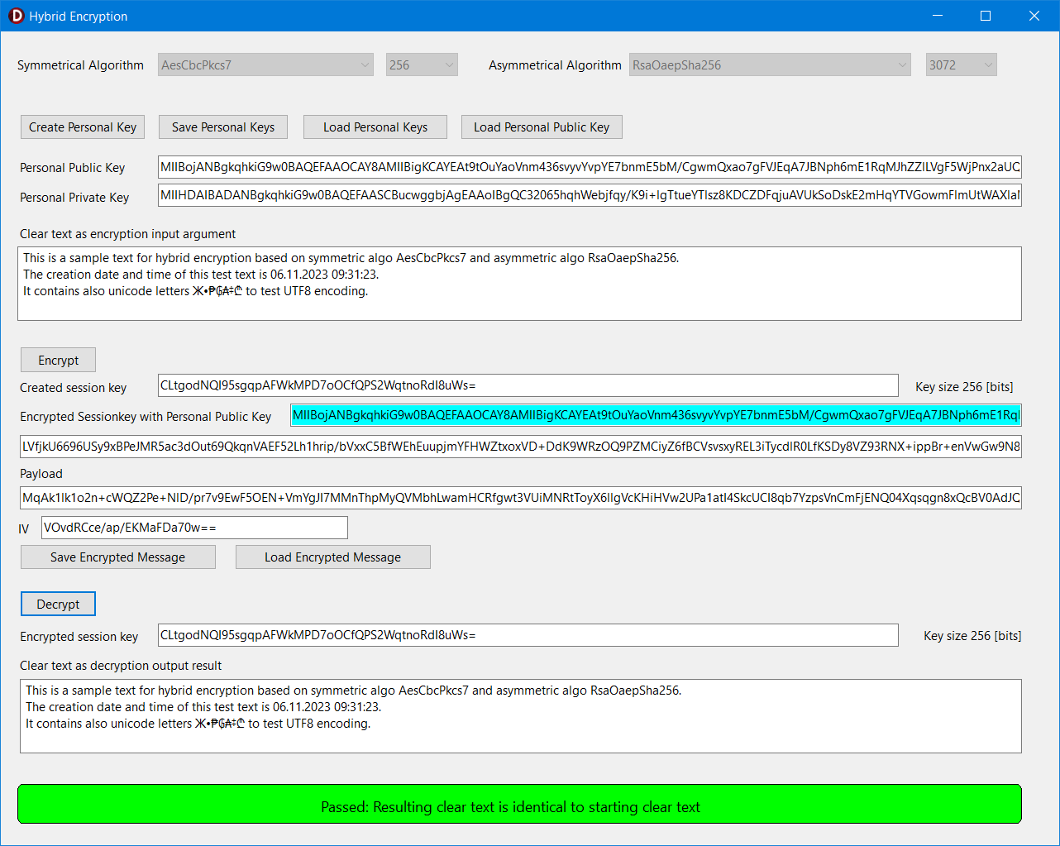1060x846 pixels.
Task: Open the Asymmetrical Algorithm dropdown
Action: coord(769,65)
